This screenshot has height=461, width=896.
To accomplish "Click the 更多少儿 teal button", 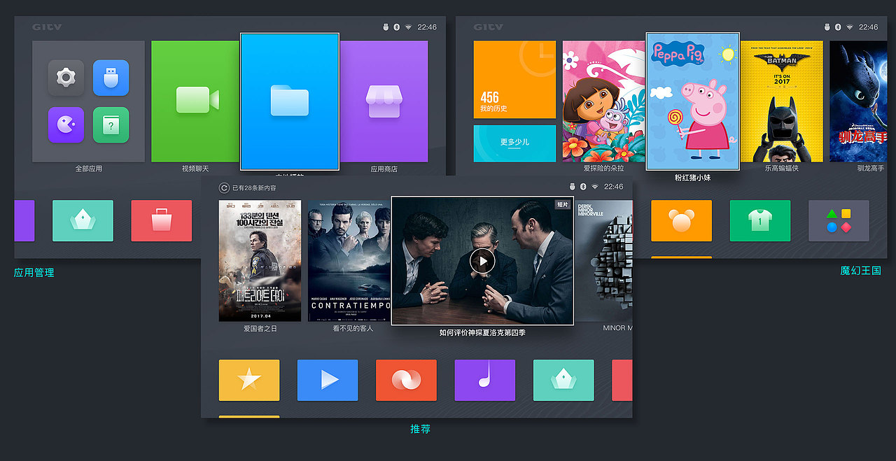I will click(514, 143).
